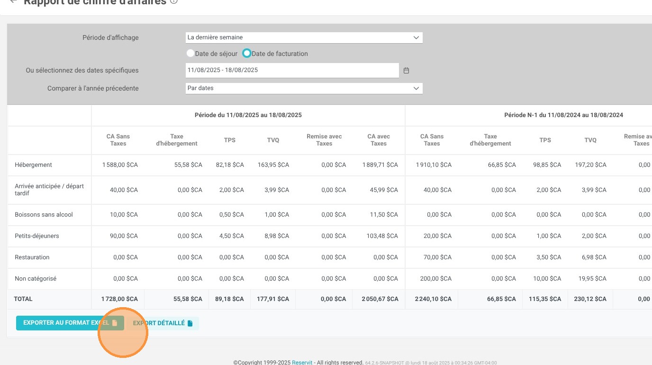The width and height of the screenshot is (652, 365).
Task: Open the Reservit link in footer
Action: tap(302, 363)
